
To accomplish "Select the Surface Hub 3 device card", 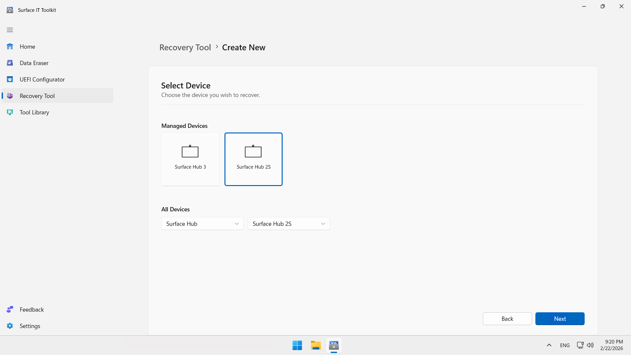I will pos(190,159).
